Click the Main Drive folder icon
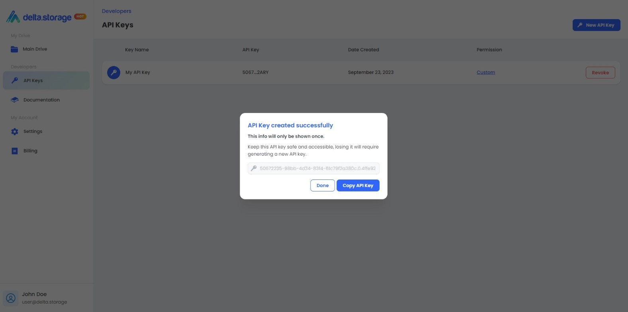Image resolution: width=628 pixels, height=312 pixels. pos(14,49)
